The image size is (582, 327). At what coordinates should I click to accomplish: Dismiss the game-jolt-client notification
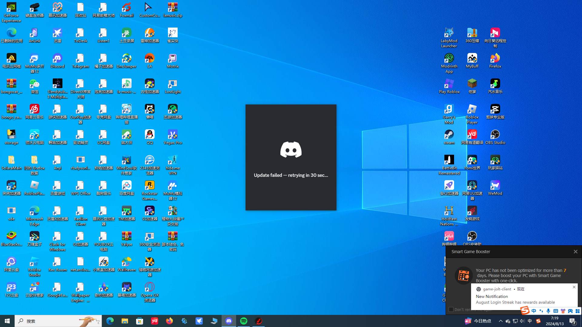(574, 287)
